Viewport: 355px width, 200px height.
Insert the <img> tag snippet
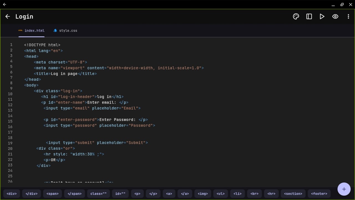203,194
